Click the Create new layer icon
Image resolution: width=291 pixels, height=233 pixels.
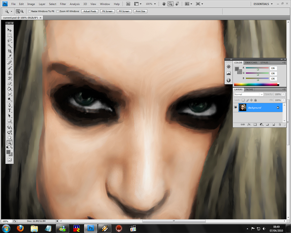coord(273,125)
